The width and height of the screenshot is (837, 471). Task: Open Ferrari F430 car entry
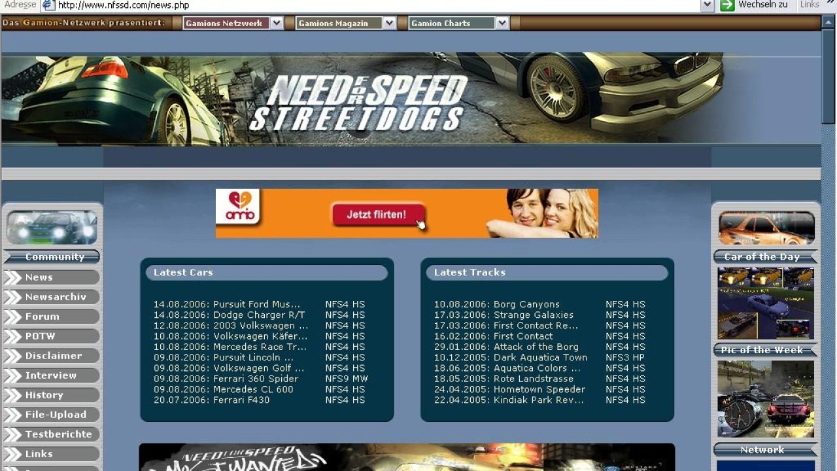241,400
